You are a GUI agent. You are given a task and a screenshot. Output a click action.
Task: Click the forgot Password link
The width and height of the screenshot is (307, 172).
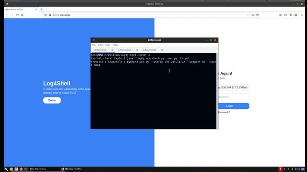(224, 112)
